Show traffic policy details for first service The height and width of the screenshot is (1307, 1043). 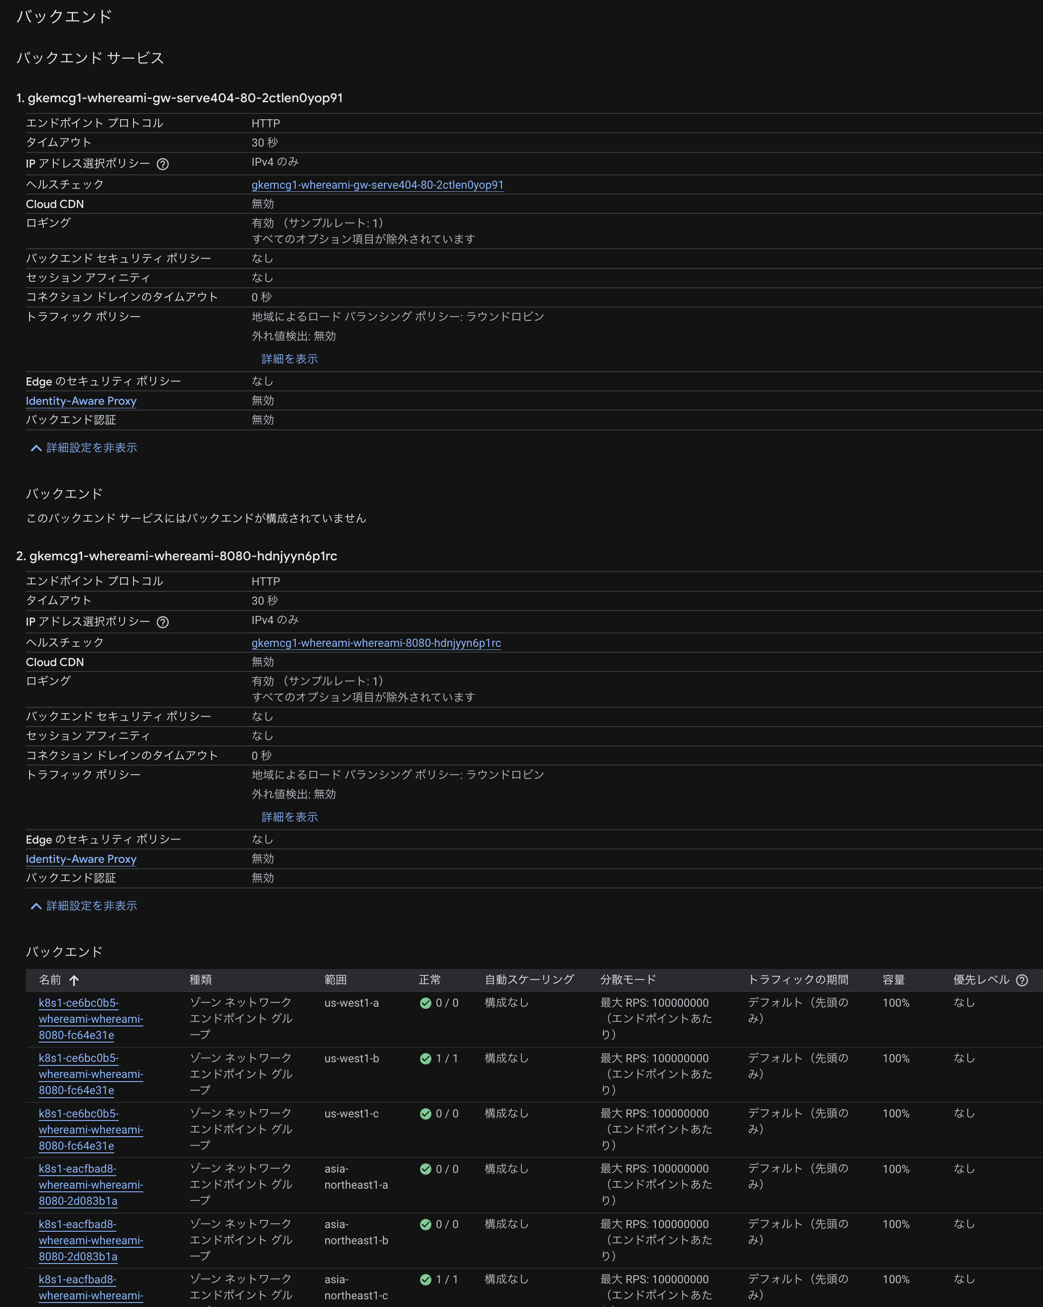click(289, 359)
